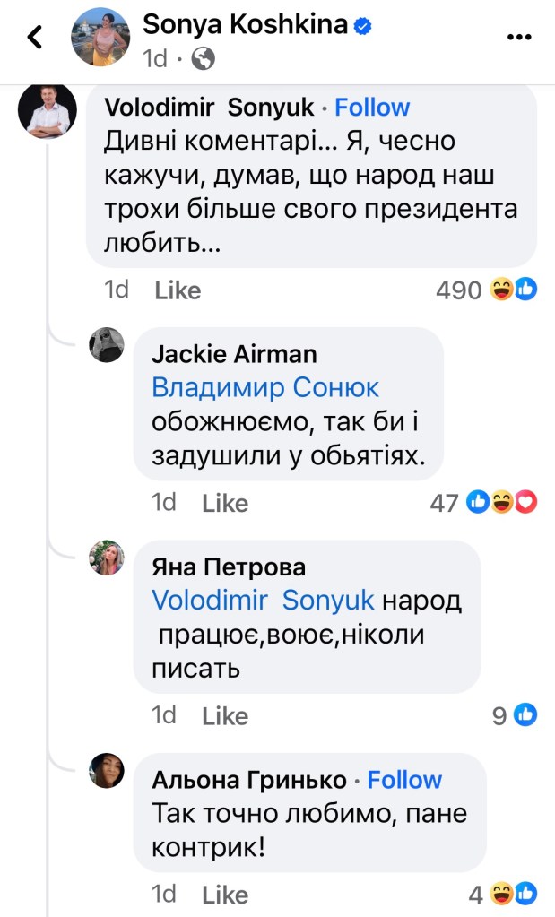Open the three-dot more options menu
The width and height of the screenshot is (555, 917).
click(520, 38)
